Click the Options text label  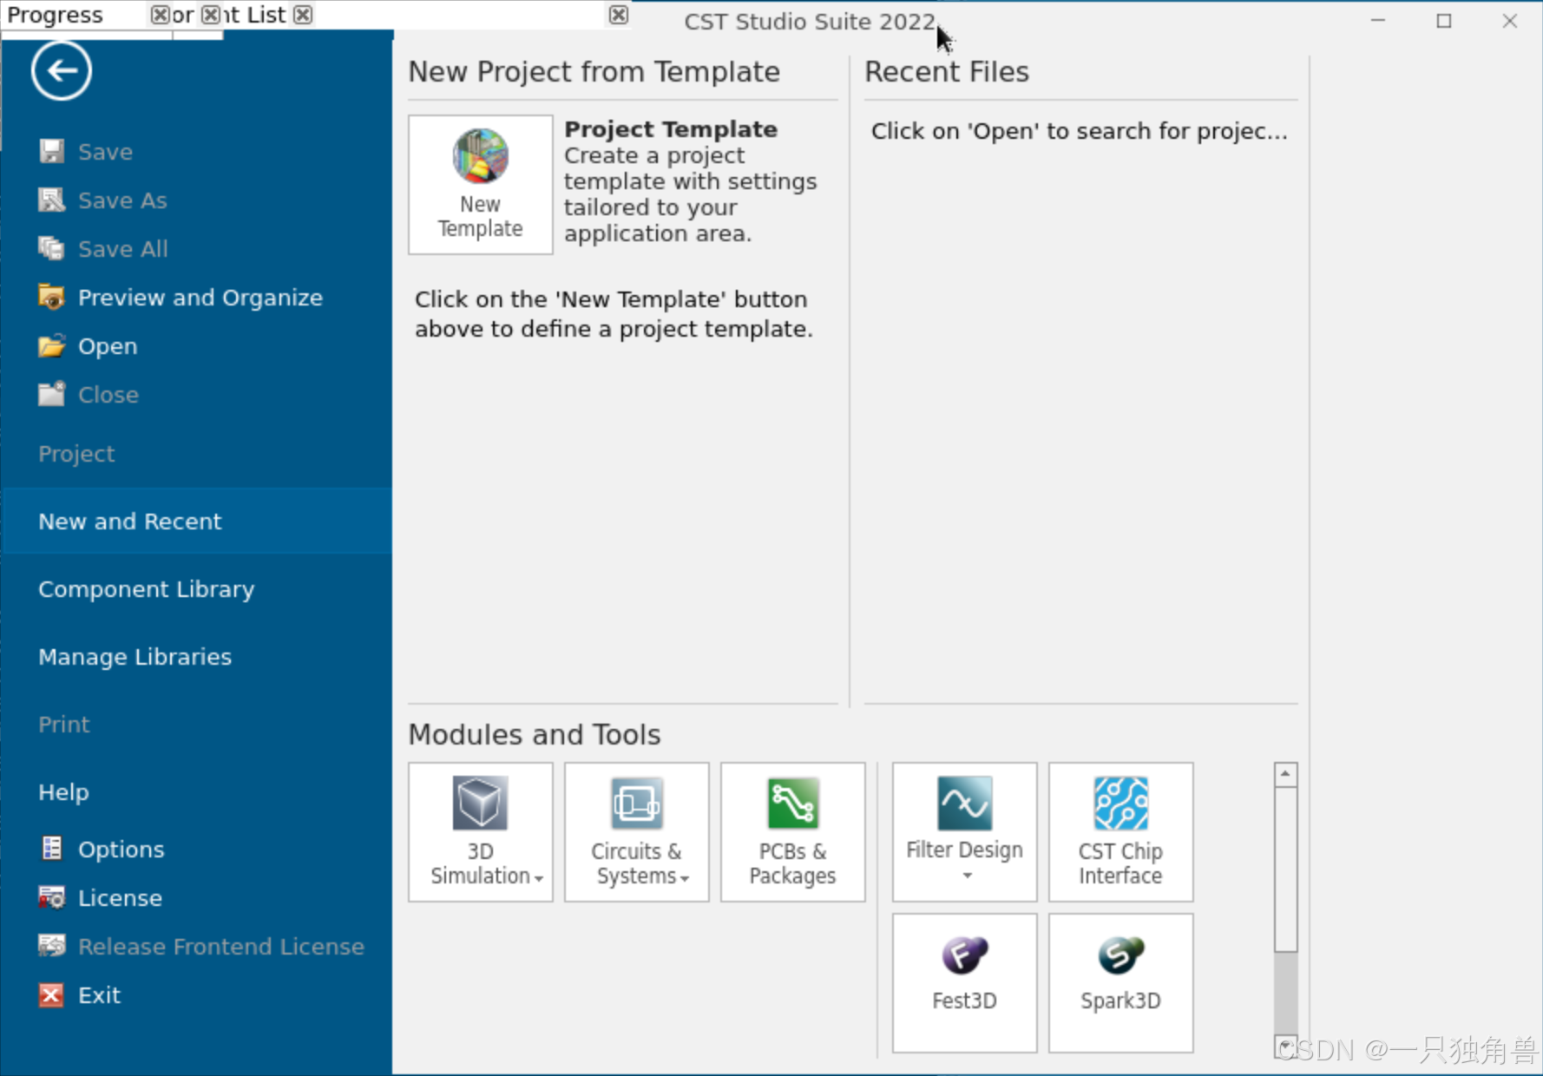point(121,850)
